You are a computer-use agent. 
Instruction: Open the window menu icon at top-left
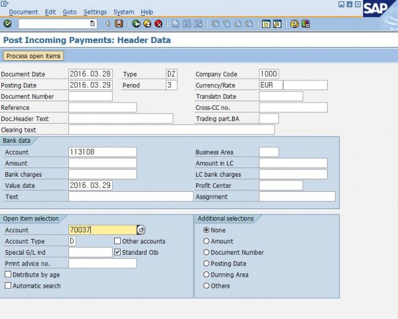click(5, 3)
